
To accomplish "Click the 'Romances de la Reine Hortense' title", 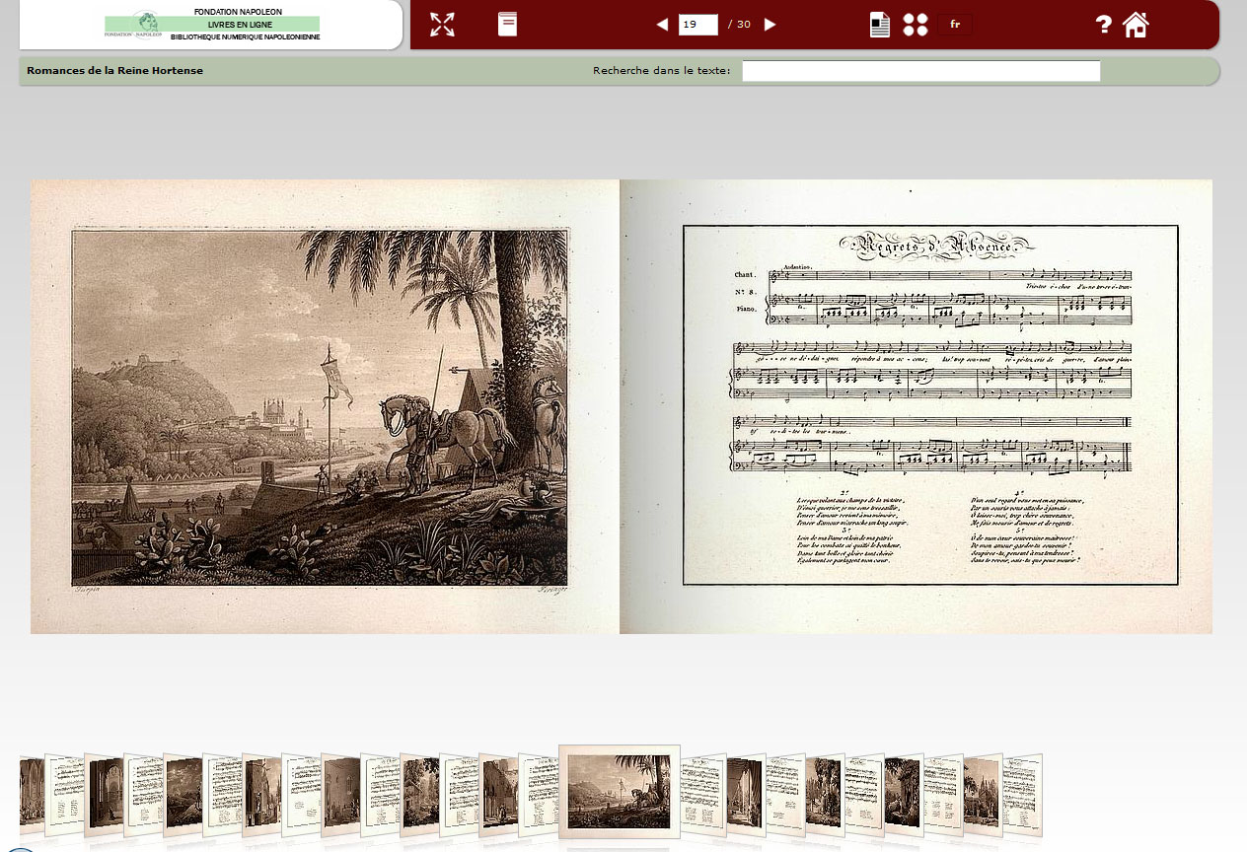I will 115,71.
